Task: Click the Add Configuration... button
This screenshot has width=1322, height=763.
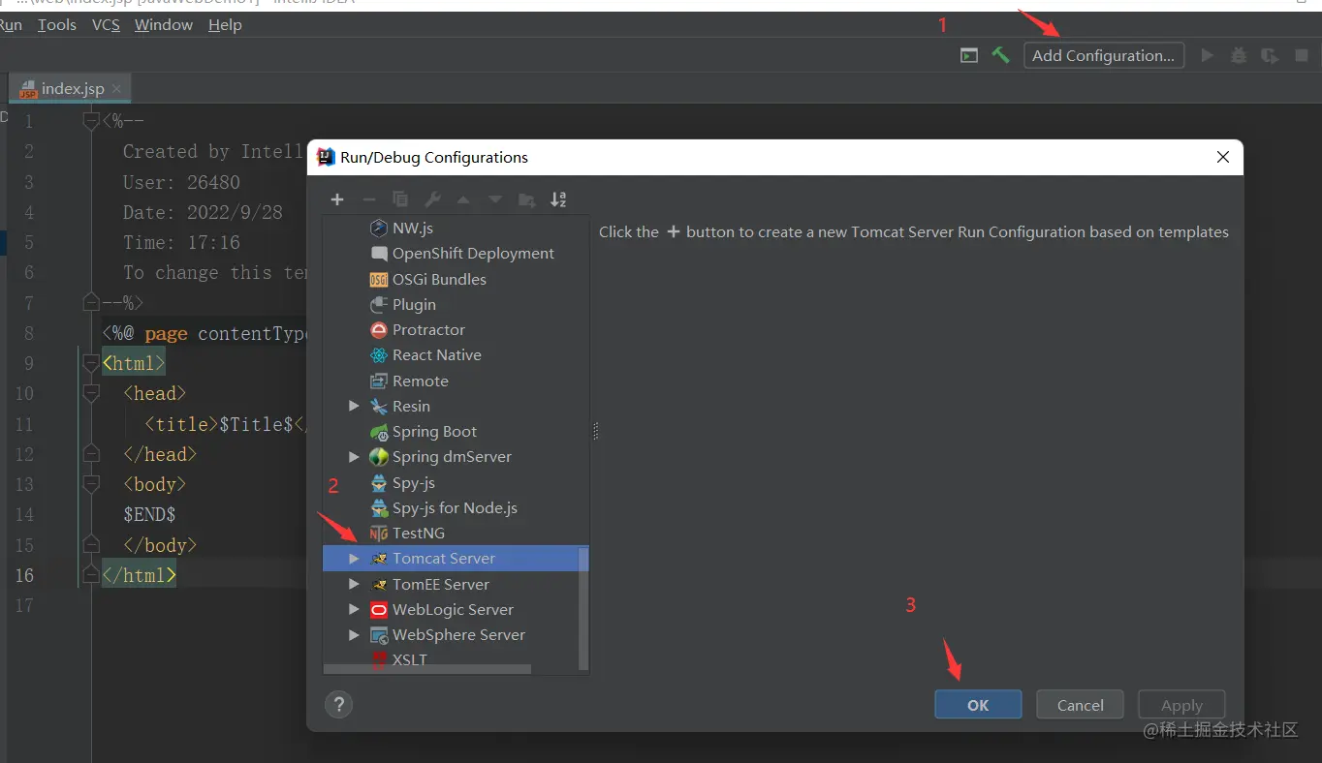Action: point(1104,55)
